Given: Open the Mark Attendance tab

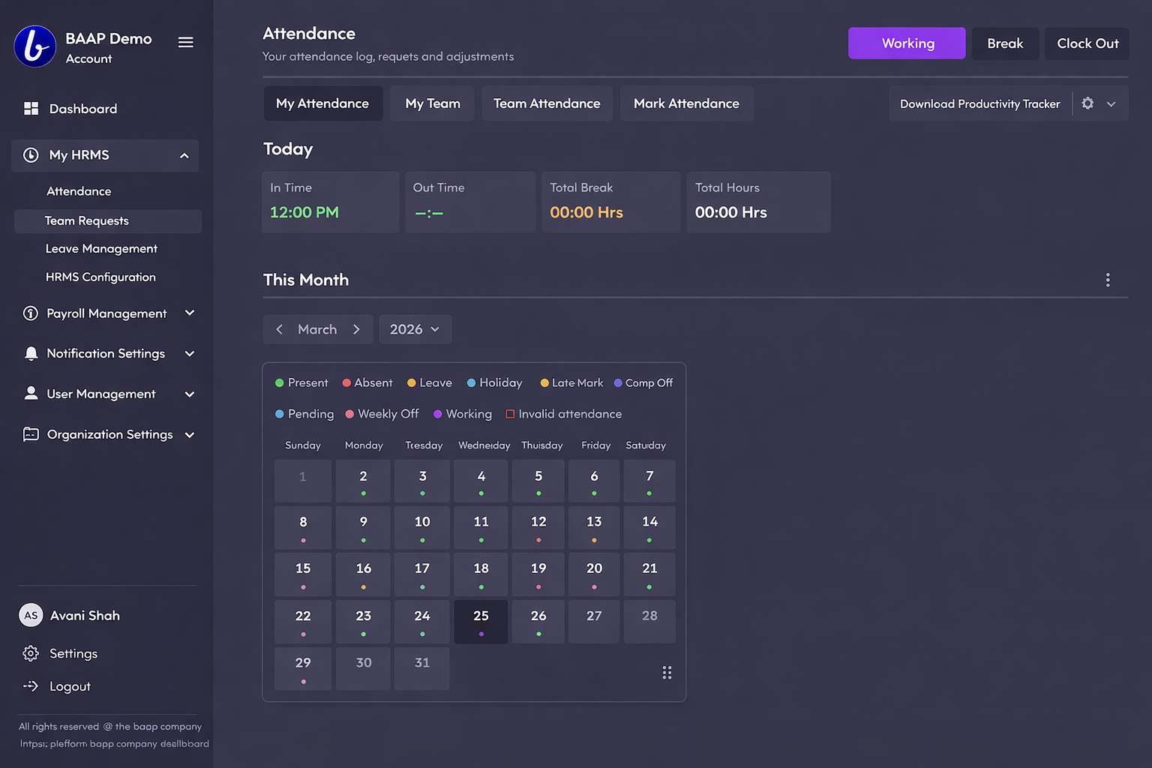Looking at the screenshot, I should (686, 103).
